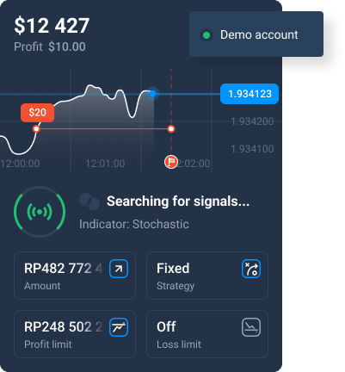Viewport: 345px width, 372px height.
Task: Click the orange flag marker icon
Action: tap(171, 162)
